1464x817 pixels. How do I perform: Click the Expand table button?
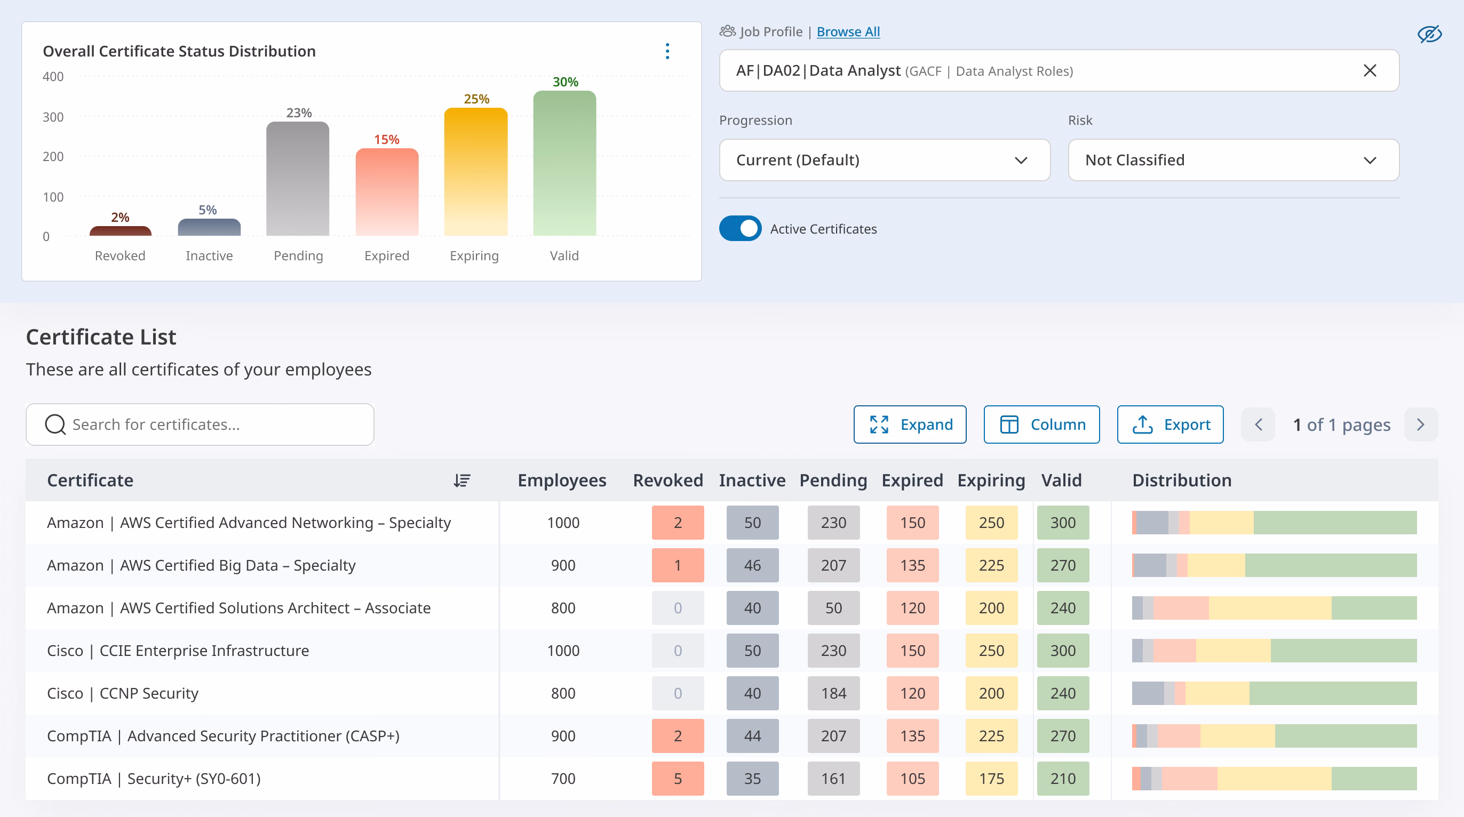tap(910, 424)
